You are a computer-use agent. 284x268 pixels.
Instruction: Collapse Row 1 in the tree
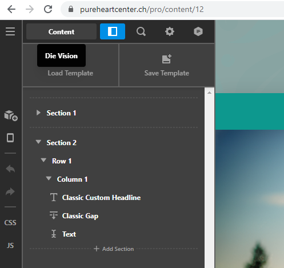point(43,160)
